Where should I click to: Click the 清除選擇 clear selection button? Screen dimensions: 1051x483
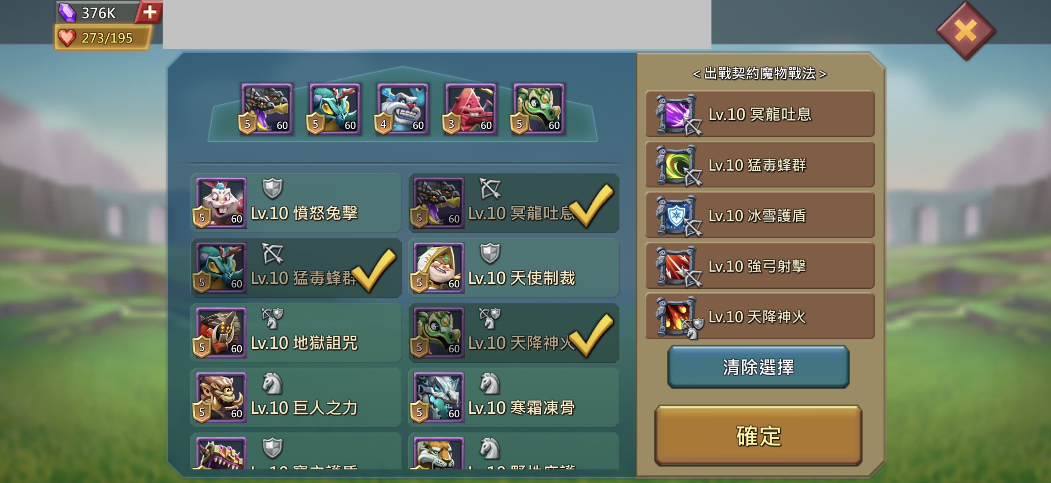click(x=758, y=366)
